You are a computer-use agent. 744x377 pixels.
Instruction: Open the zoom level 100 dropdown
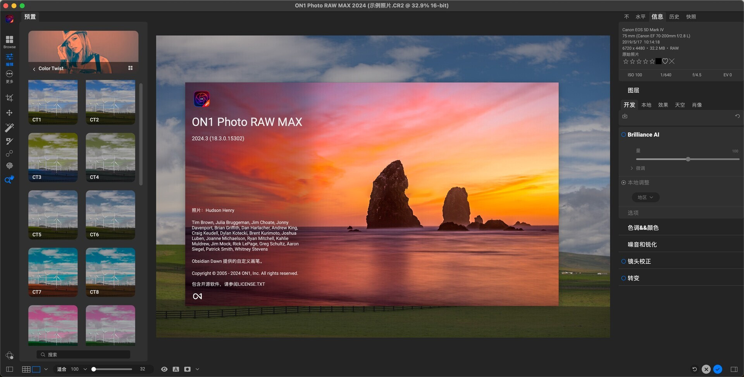pyautogui.click(x=85, y=369)
